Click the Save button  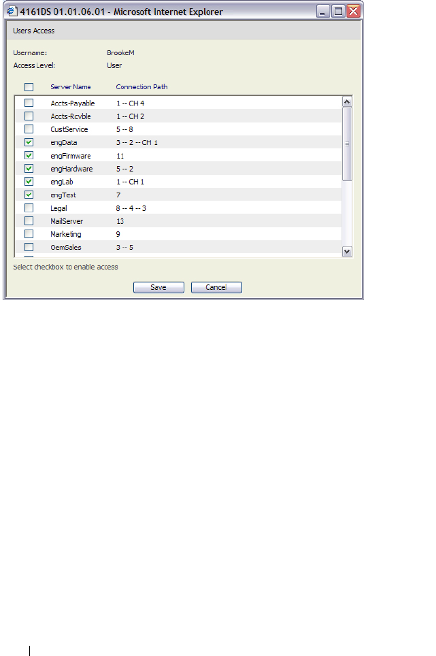158,287
